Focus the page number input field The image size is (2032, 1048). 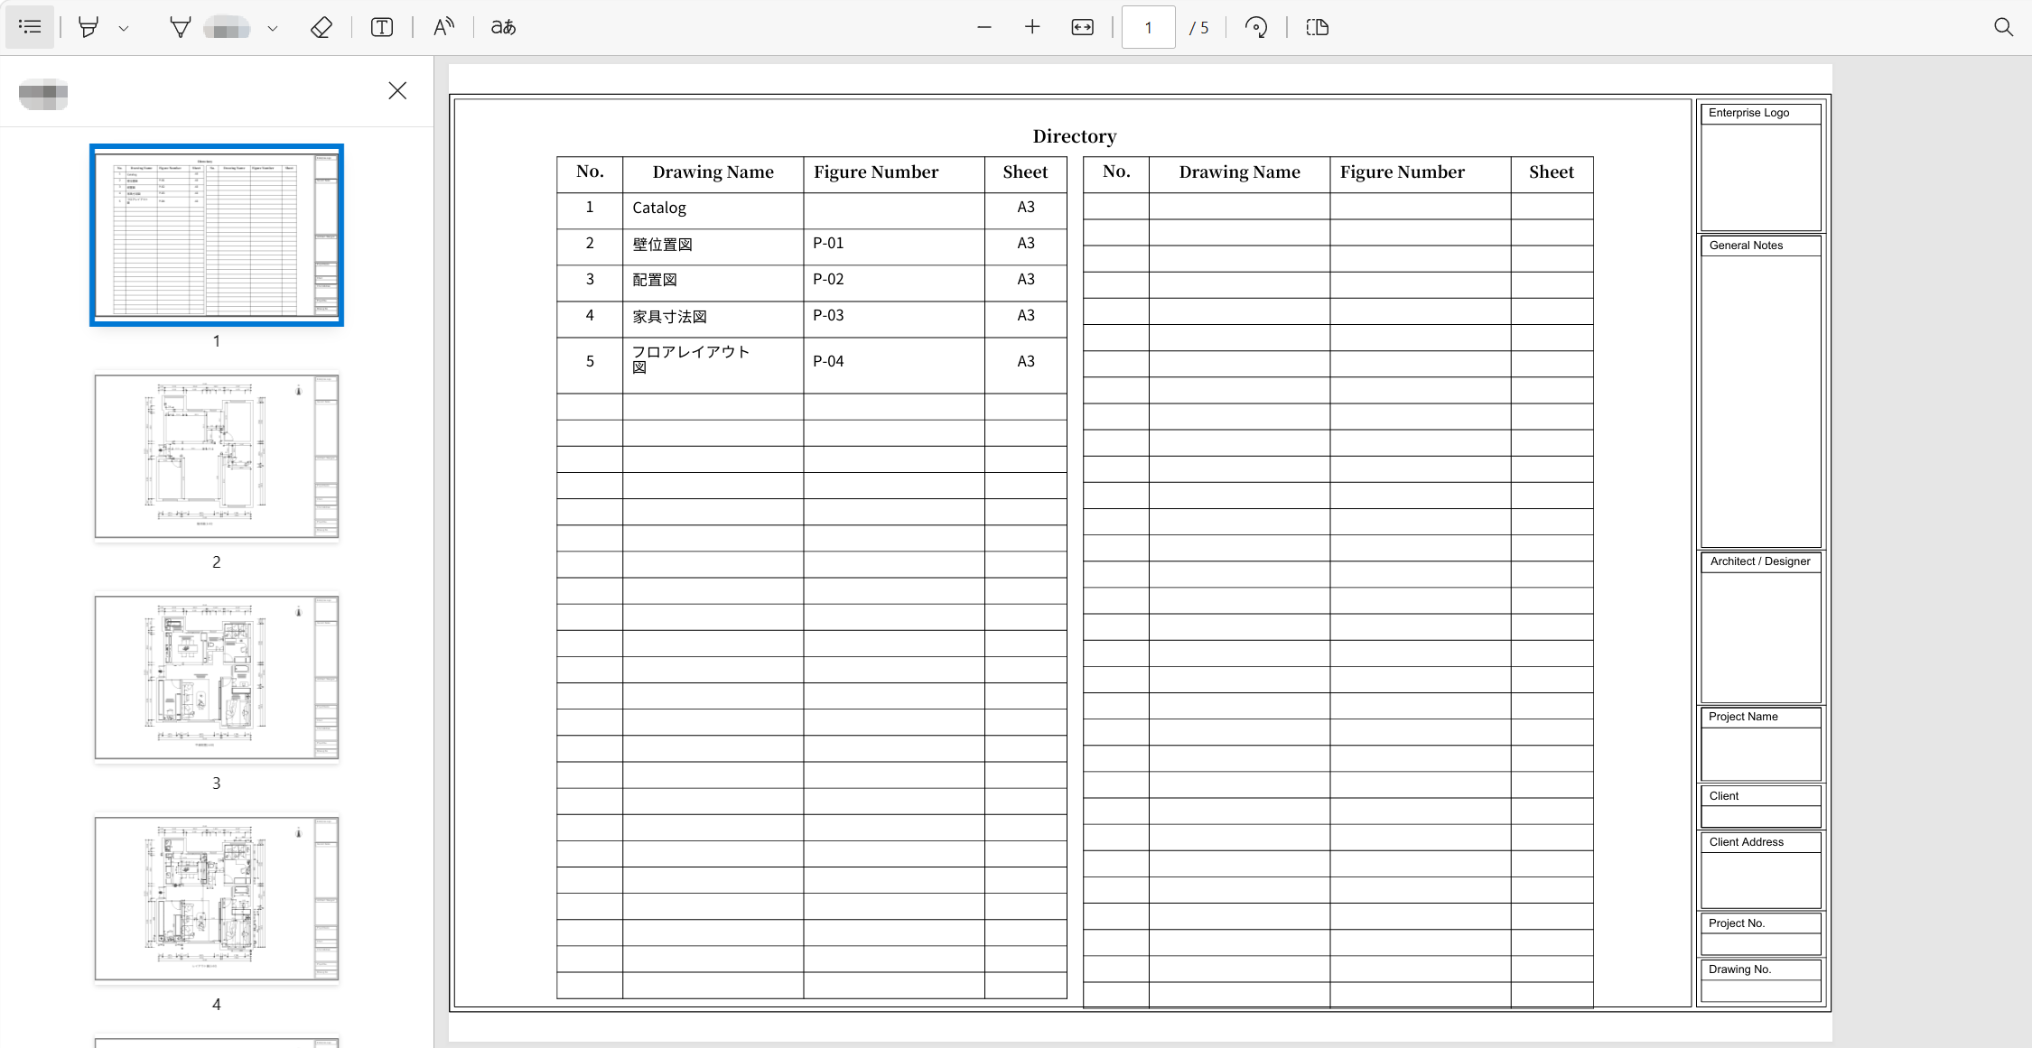[1148, 27]
